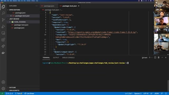Click the remote window indicator in status bar
The image size is (169, 95).
click(2, 93)
